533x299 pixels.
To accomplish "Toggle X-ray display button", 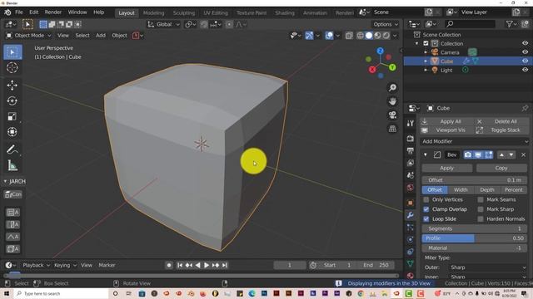I will 349,35.
